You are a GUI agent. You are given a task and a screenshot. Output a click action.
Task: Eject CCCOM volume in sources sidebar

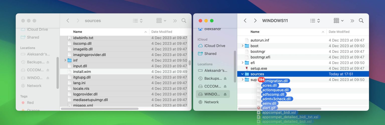pyautogui.click(x=48, y=70)
